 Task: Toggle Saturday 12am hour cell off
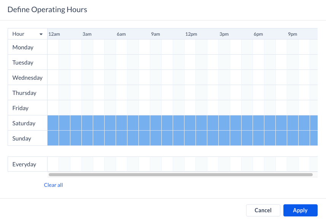(x=53, y=123)
